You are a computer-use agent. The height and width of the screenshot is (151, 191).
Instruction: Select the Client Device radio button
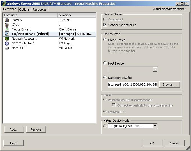105,40
